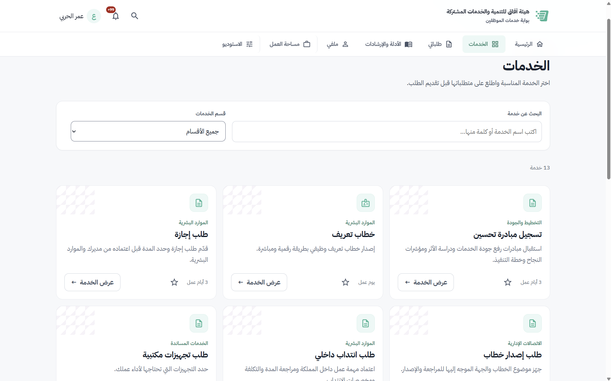611x381 pixels.
Task: Open the الاستوديو studio tab
Action: pyautogui.click(x=237, y=44)
